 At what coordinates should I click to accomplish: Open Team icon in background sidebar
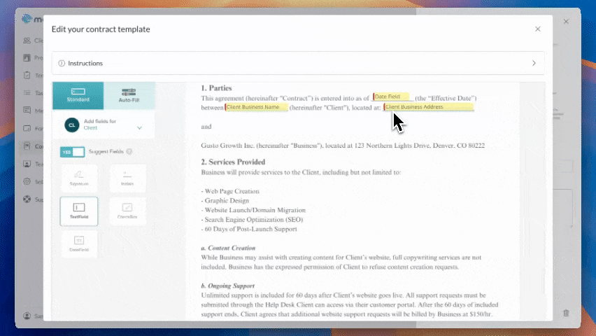pyautogui.click(x=27, y=164)
